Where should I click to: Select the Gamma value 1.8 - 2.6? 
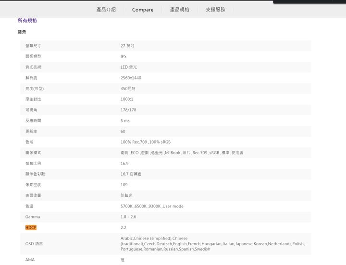click(128, 217)
